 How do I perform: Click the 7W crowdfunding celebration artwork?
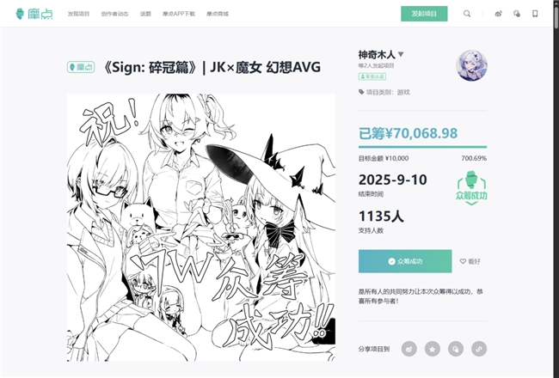(201, 228)
